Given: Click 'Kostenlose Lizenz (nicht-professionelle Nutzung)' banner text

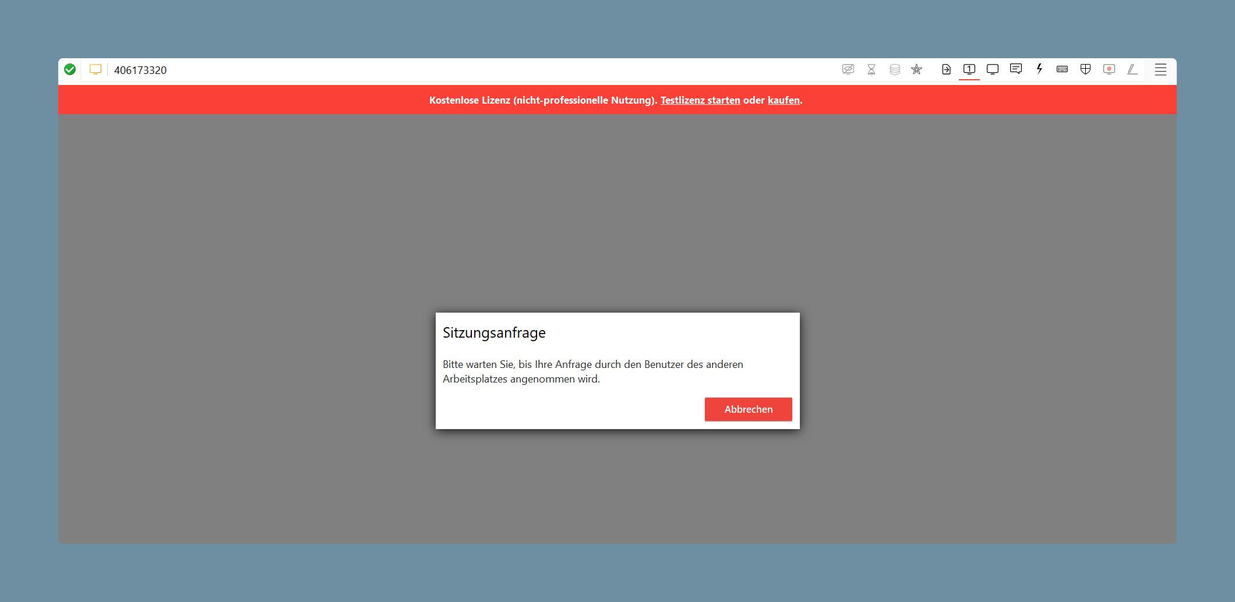Looking at the screenshot, I should [x=543, y=100].
